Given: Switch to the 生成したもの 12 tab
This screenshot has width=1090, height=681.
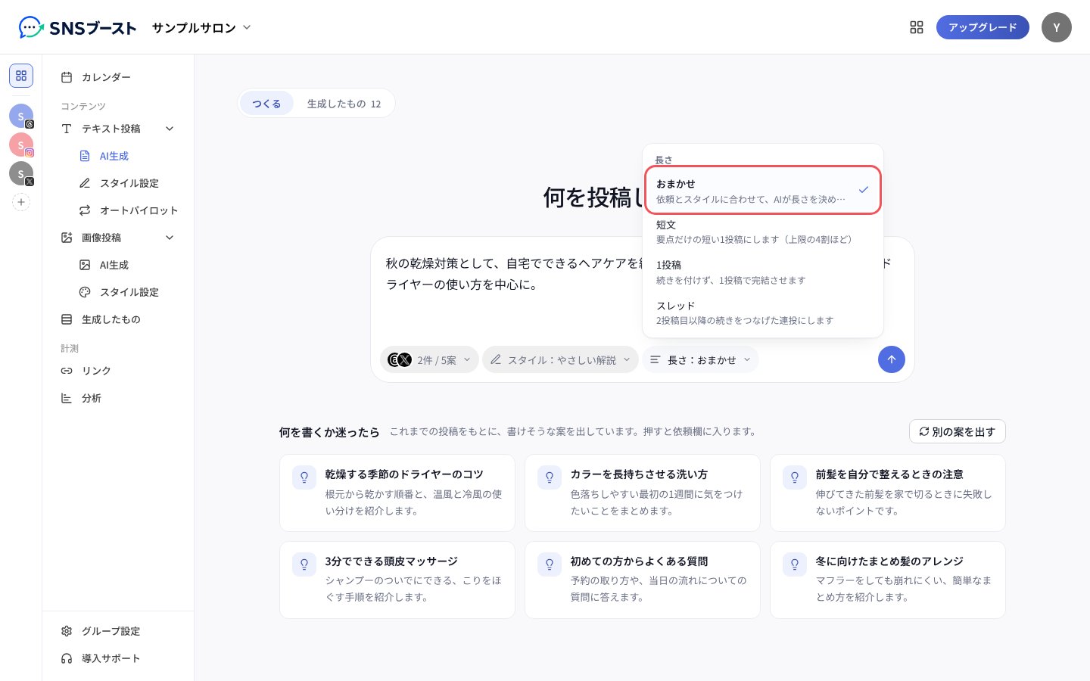Looking at the screenshot, I should (x=344, y=104).
